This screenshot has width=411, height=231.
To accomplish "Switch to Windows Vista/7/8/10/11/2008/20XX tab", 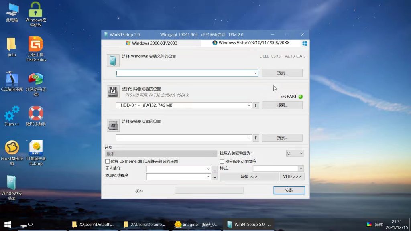I will [251, 43].
